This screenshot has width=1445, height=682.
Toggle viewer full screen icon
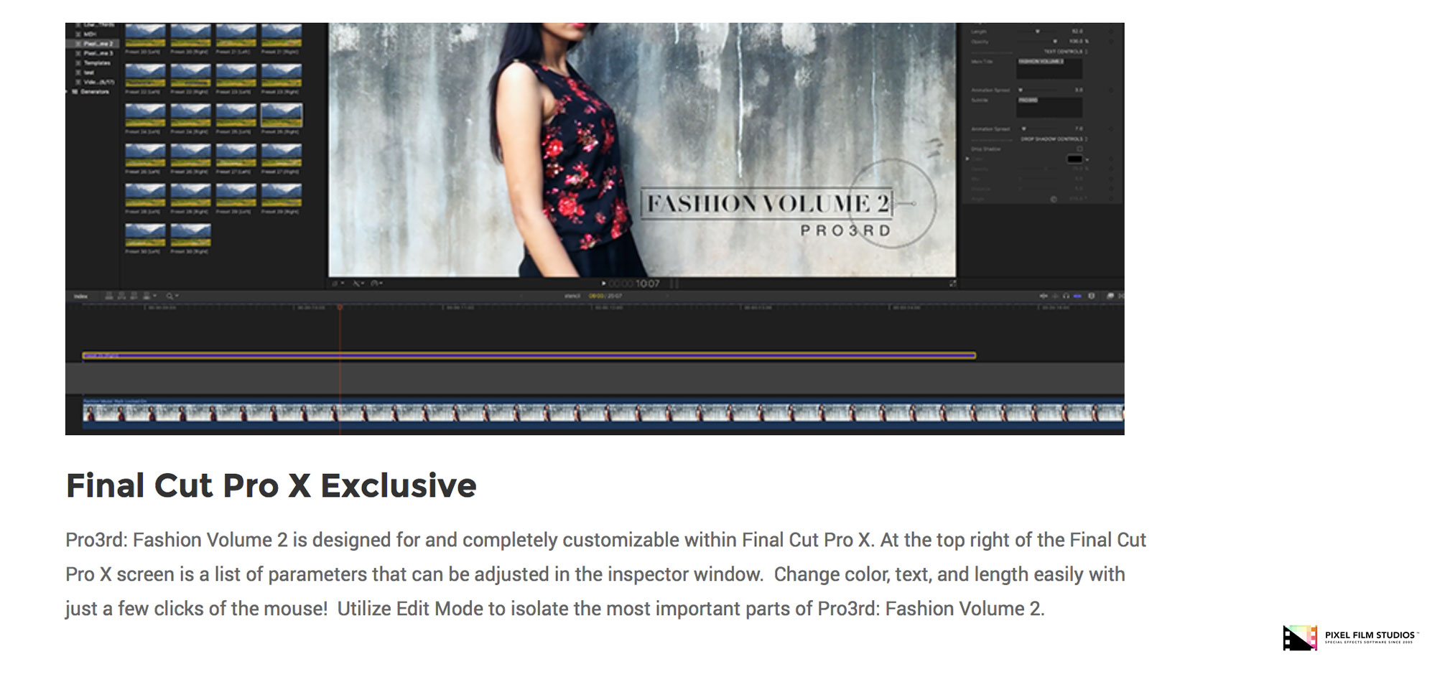pyautogui.click(x=952, y=284)
